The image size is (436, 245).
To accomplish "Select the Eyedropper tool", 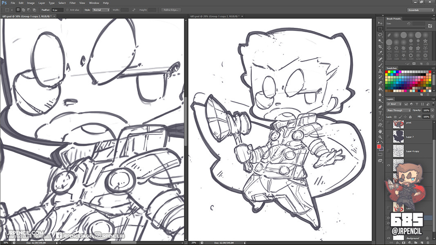I will pyautogui.click(x=380, y=53).
